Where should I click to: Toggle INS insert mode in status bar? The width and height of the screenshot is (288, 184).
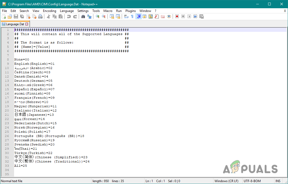[x=278, y=181]
